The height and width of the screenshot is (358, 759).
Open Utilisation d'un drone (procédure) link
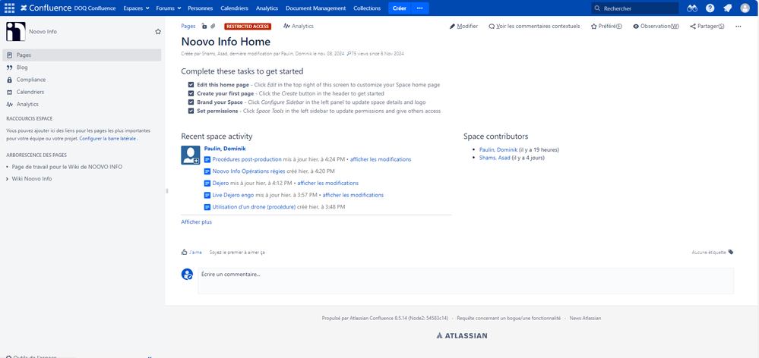click(x=254, y=207)
